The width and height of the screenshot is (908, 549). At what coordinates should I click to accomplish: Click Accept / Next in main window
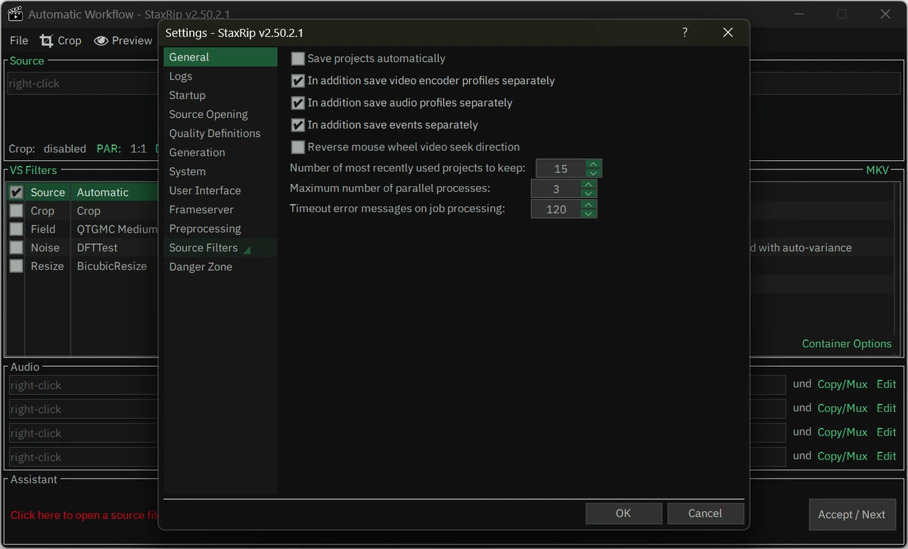tap(851, 514)
